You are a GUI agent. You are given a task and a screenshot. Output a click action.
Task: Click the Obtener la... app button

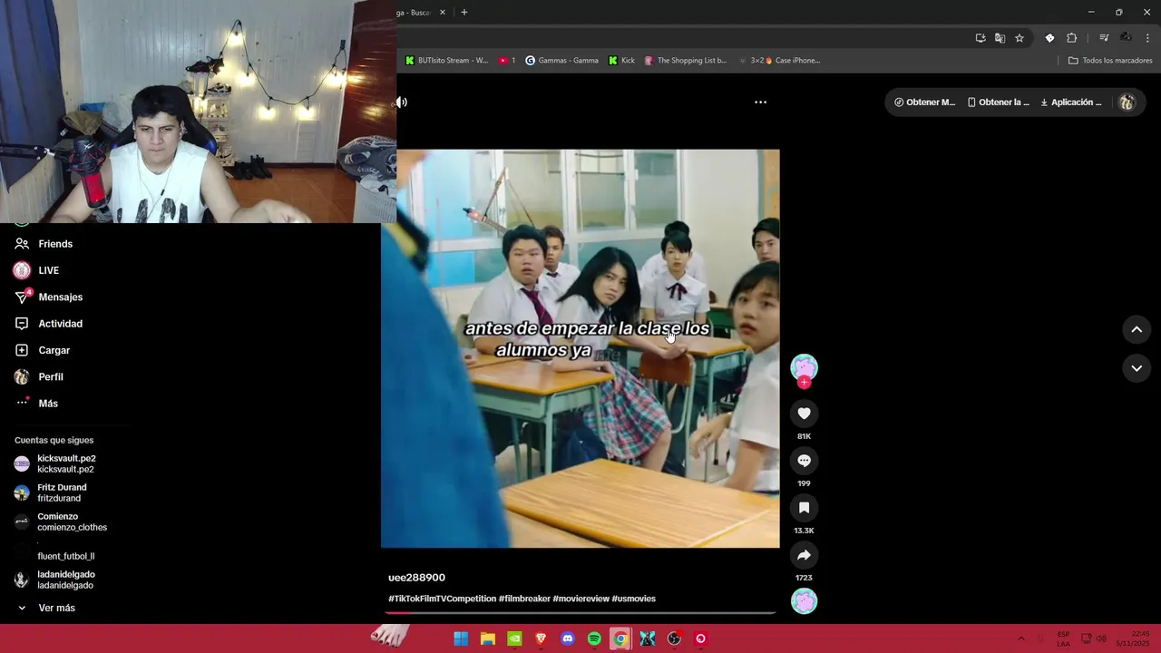click(998, 102)
